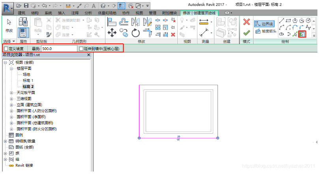Select 标高 2 in project browser

28,87
